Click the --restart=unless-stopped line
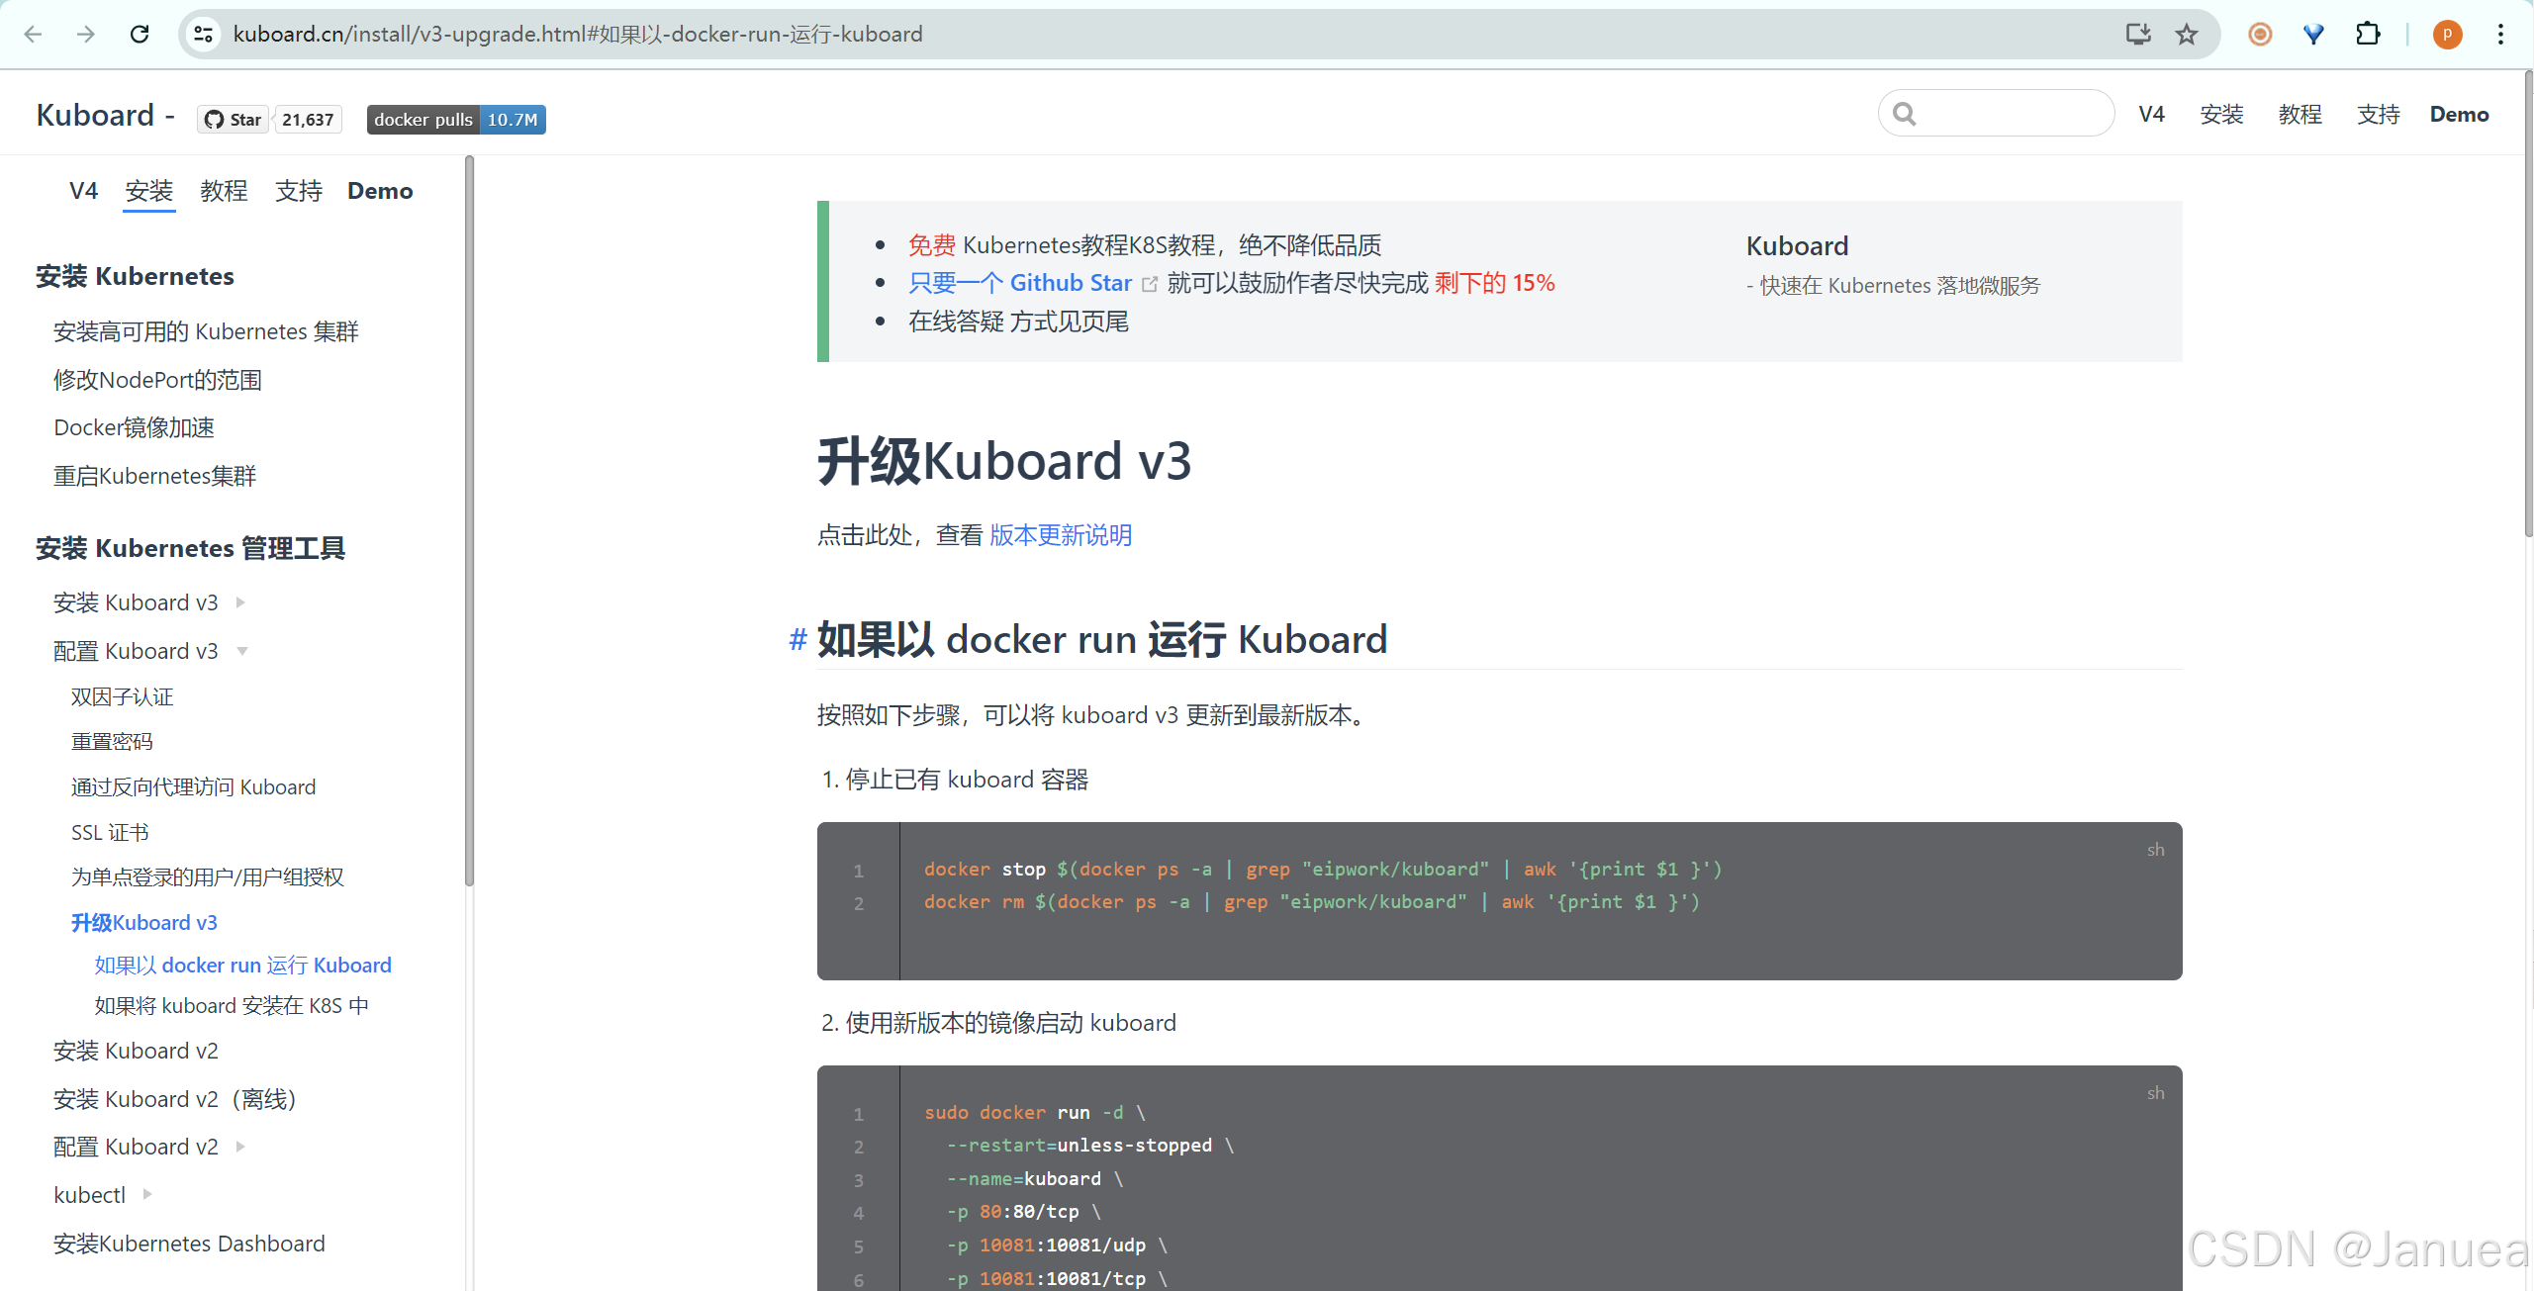The width and height of the screenshot is (2534, 1291). [x=1090, y=1146]
